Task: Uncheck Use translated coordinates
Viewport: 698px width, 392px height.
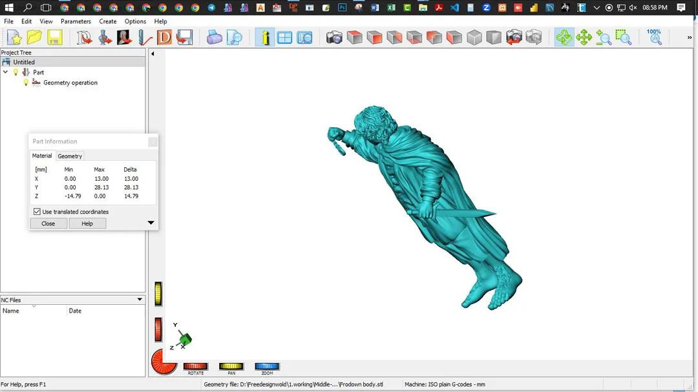Action: (x=37, y=212)
